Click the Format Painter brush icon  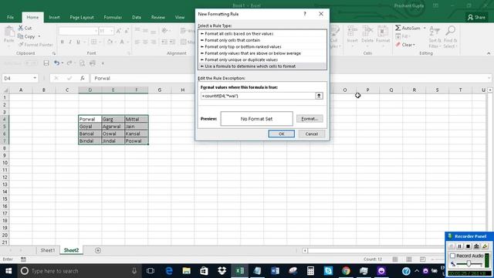tap(21, 45)
